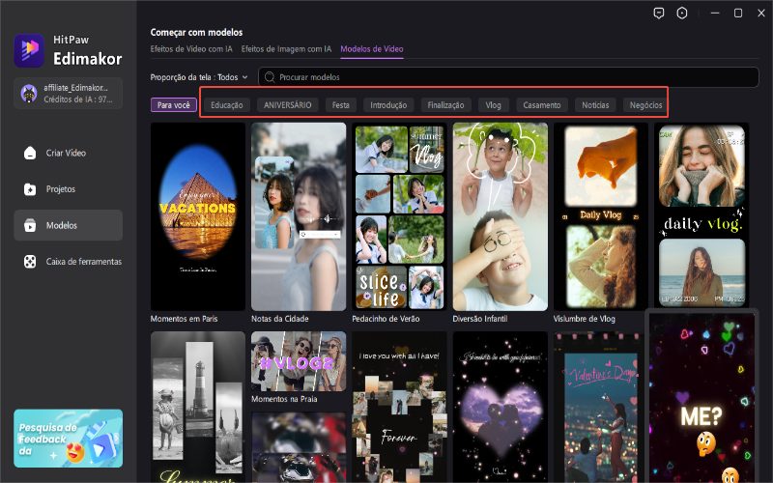This screenshot has height=483, width=773.
Task: Click the hexagon settings icon in title bar
Action: click(x=681, y=14)
